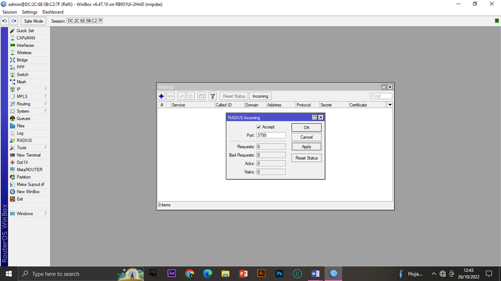Open PPP in sidebar

click(29, 67)
